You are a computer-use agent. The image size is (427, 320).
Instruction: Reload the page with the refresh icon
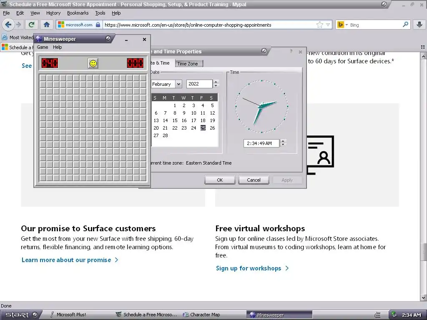(31, 25)
